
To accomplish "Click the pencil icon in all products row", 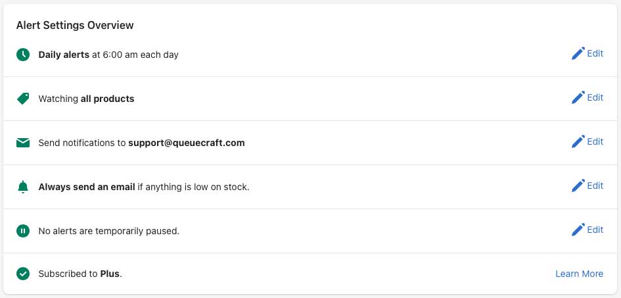I will (x=578, y=97).
